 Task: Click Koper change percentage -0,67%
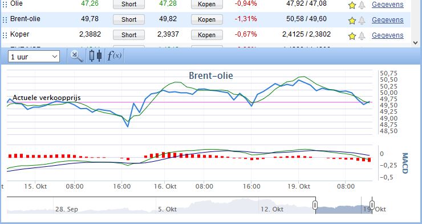click(x=246, y=34)
